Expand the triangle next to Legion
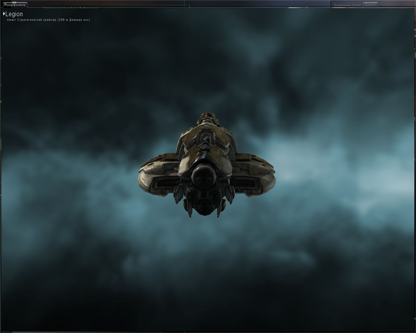This screenshot has width=416, height=333. 4,14
